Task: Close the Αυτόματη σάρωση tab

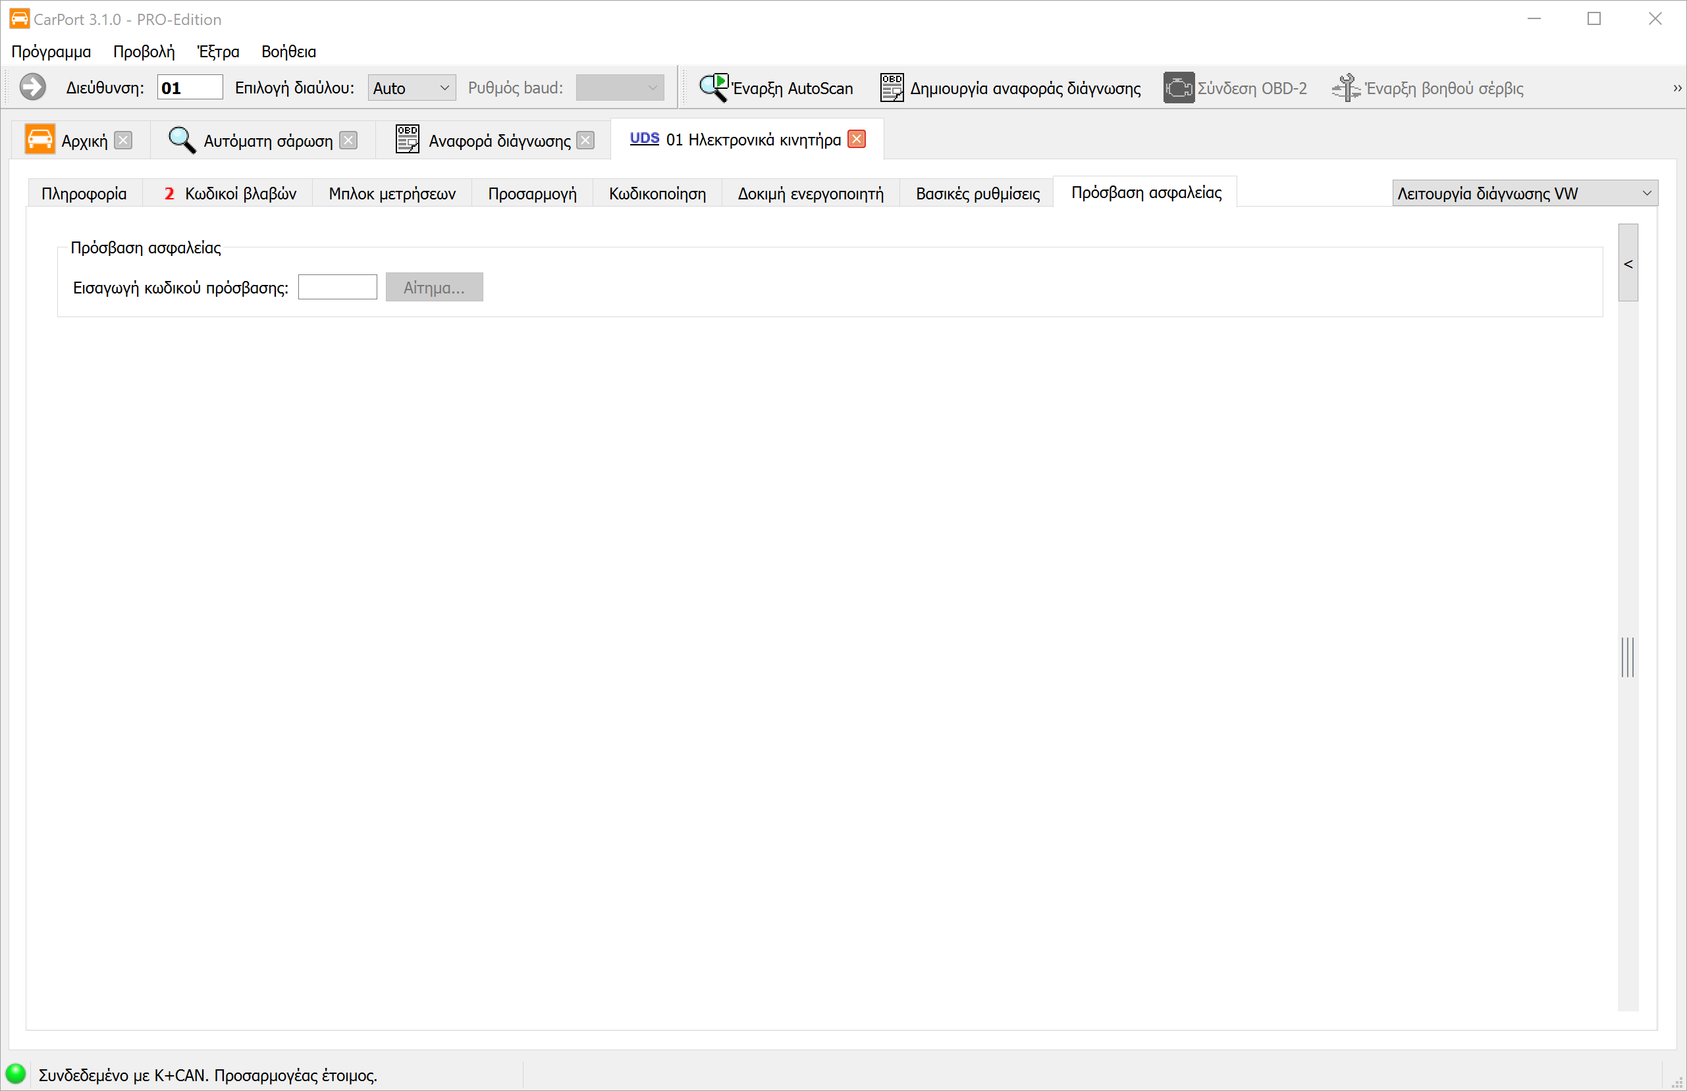Action: tap(348, 140)
